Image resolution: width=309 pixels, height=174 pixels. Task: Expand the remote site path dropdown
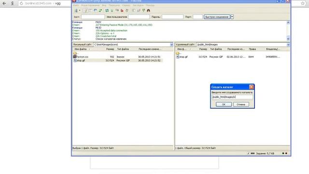288,44
